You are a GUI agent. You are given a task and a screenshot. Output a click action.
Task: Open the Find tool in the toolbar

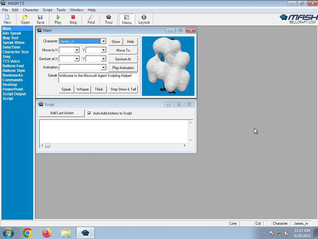(x=91, y=20)
